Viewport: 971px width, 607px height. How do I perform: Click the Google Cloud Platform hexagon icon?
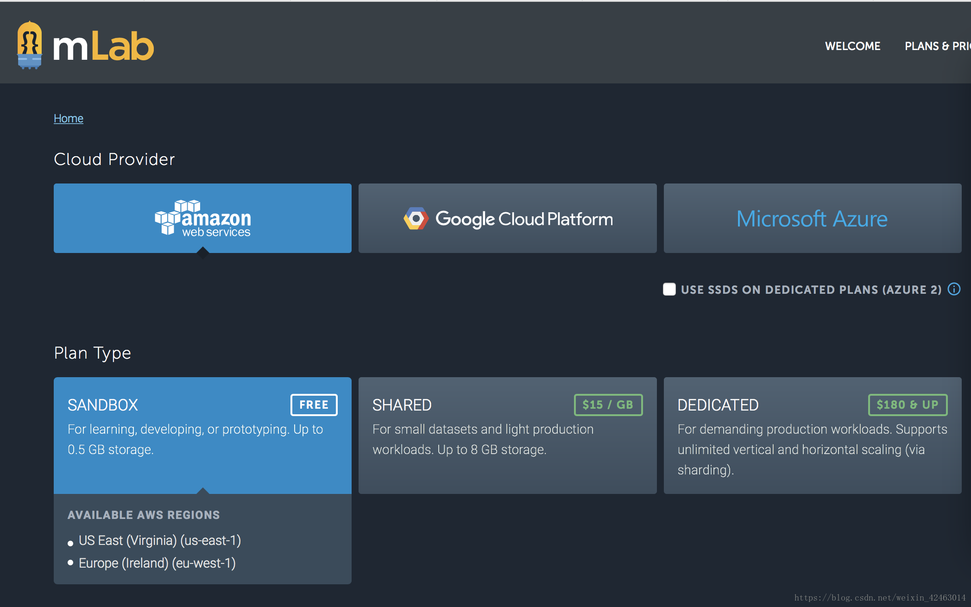pos(415,218)
